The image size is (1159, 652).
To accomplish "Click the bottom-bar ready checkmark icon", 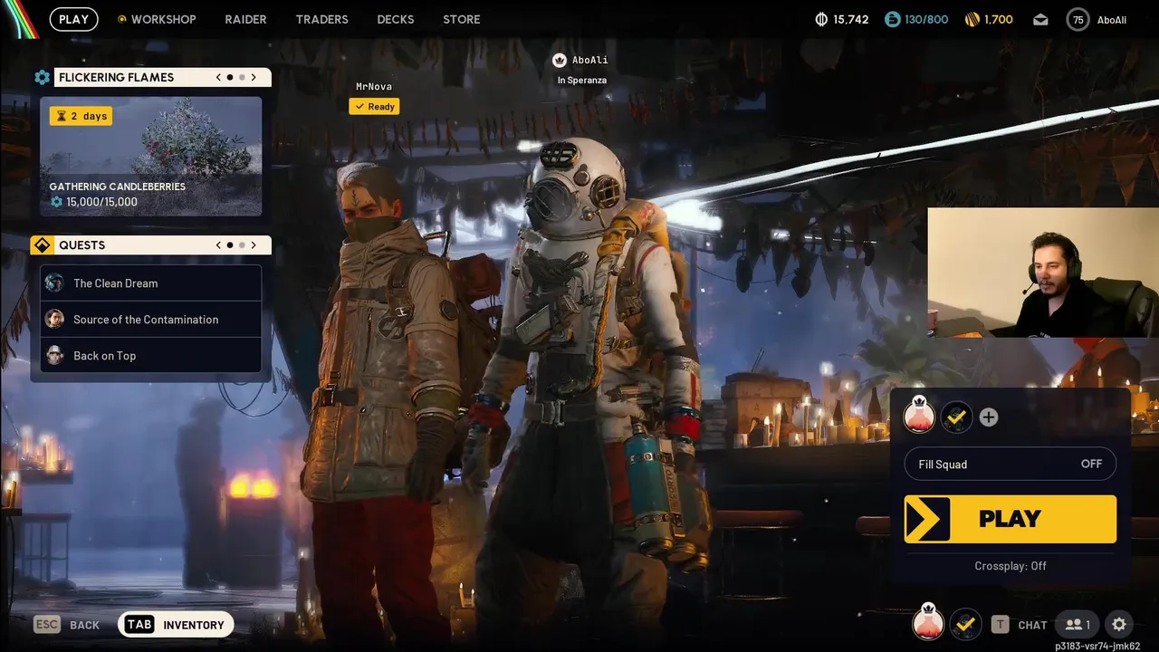I will (x=965, y=624).
